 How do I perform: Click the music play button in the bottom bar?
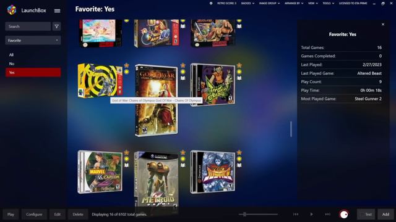tap(312, 215)
